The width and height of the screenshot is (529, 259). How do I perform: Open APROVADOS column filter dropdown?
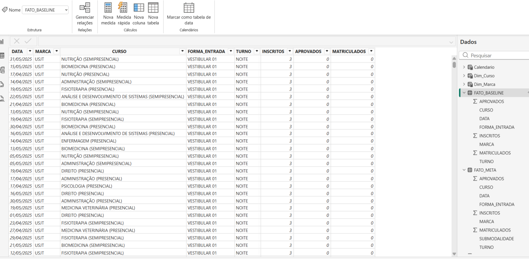click(327, 52)
